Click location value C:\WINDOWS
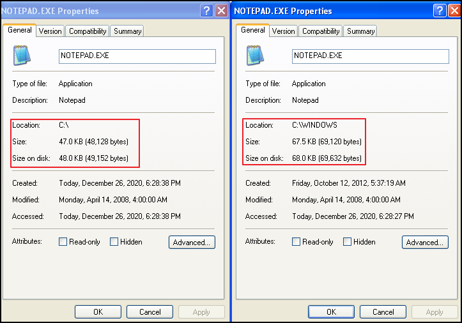 314,125
